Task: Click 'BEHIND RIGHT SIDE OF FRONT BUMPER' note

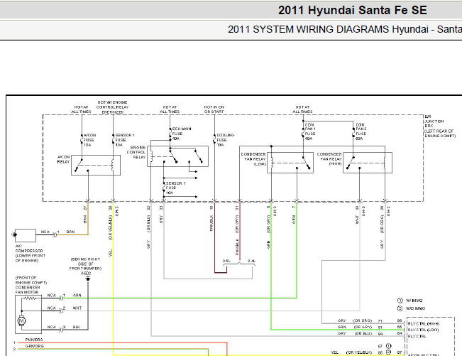Action: click(86, 264)
